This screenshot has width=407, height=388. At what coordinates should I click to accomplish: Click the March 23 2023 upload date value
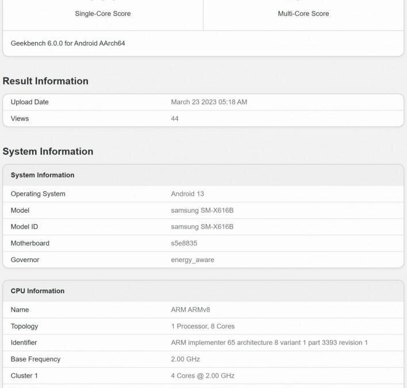(209, 102)
